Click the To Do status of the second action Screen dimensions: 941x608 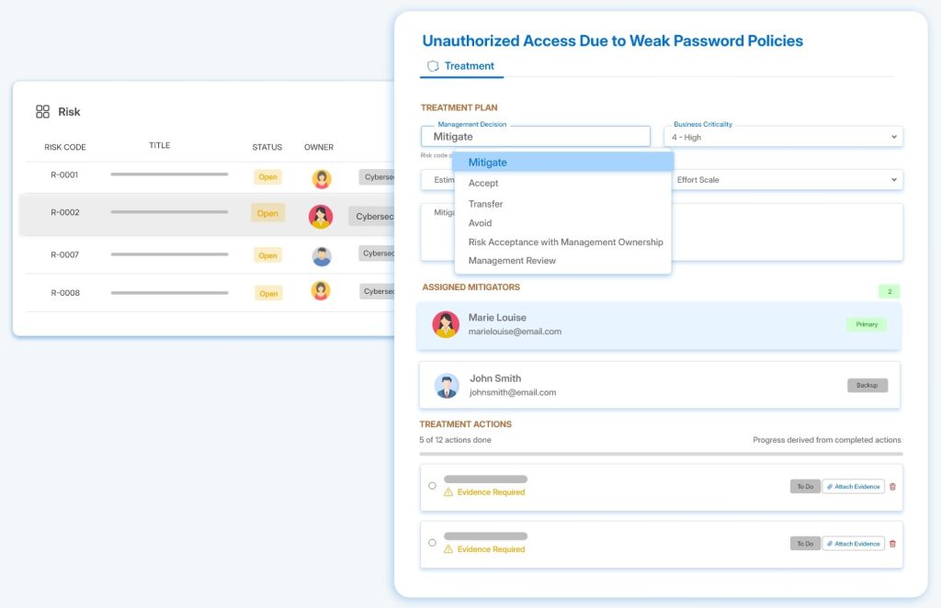[x=805, y=544]
